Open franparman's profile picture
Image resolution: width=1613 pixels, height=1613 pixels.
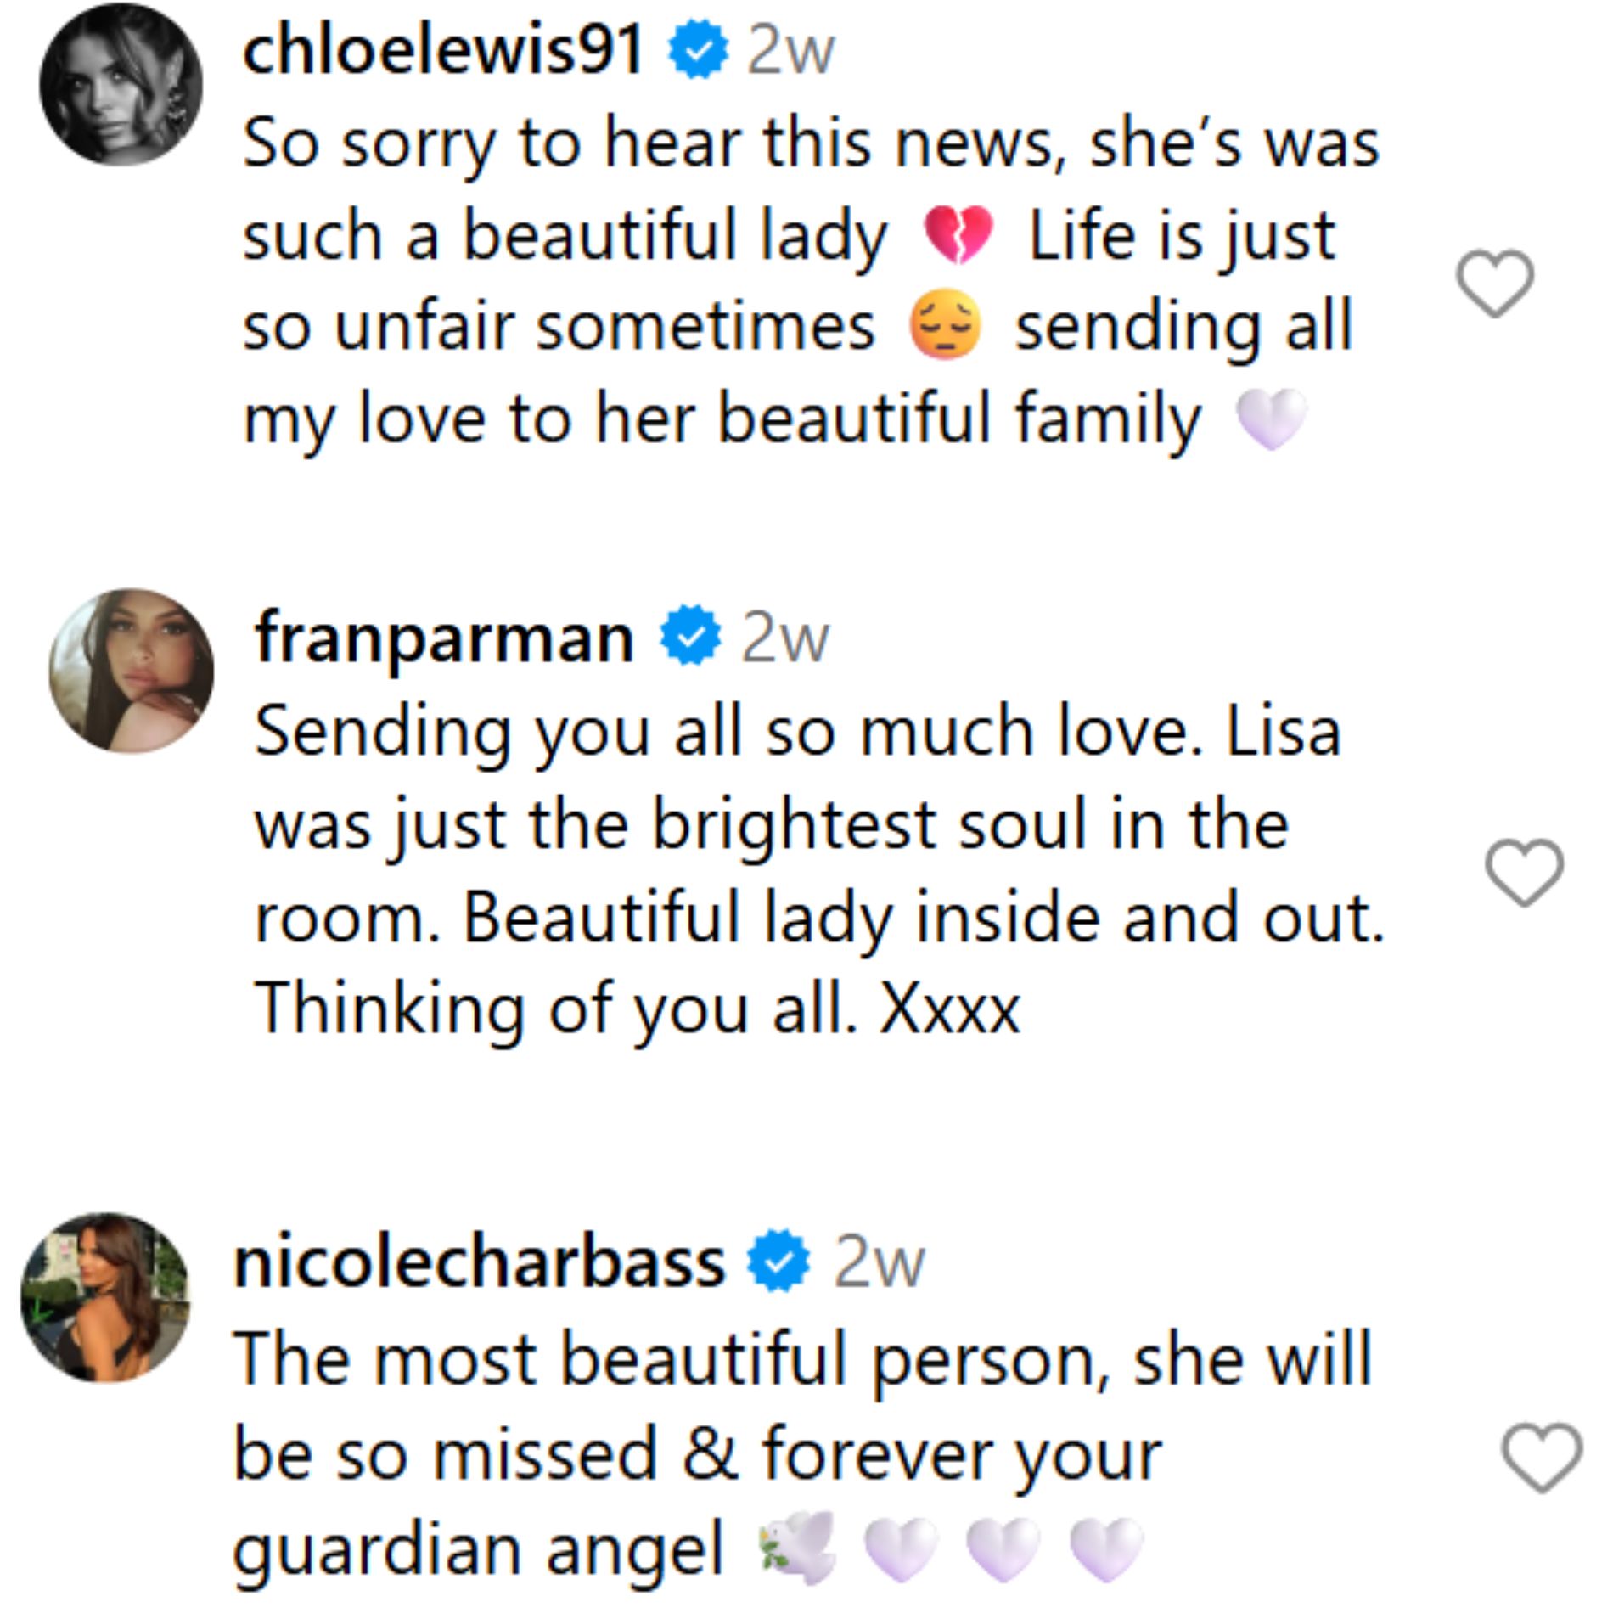coord(132,671)
